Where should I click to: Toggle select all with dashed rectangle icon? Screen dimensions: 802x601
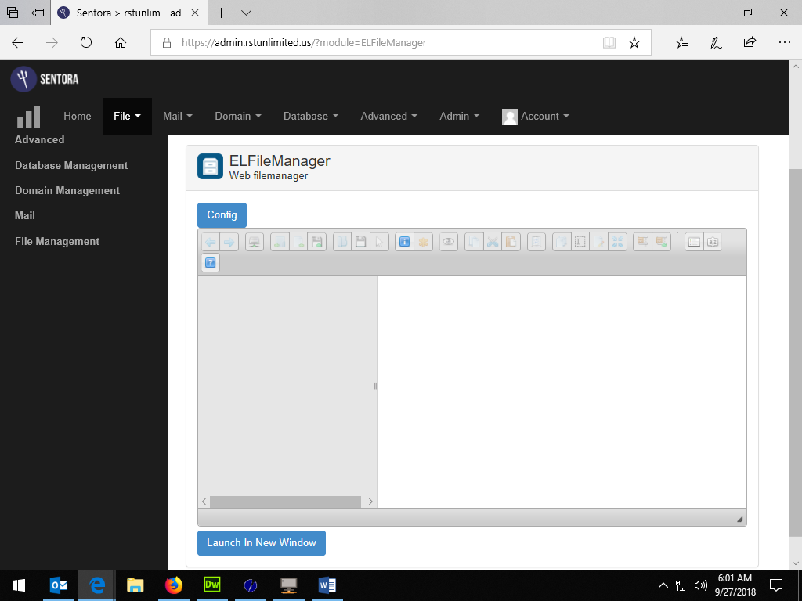pyautogui.click(x=580, y=242)
